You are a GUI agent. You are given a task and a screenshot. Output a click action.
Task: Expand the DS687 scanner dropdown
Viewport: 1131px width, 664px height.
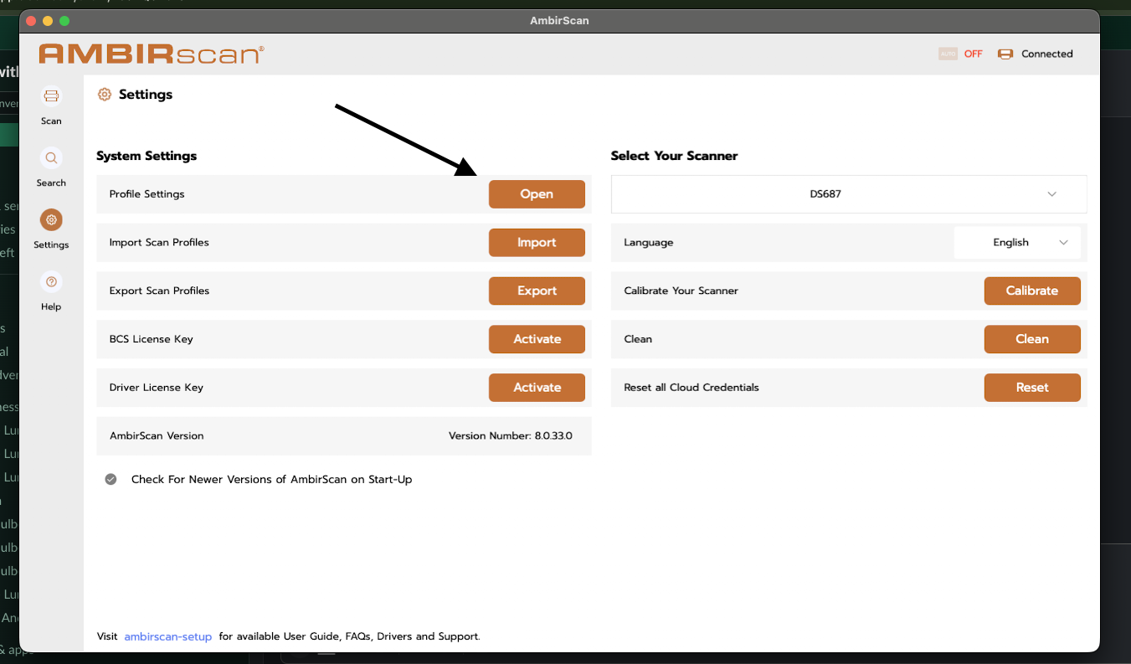click(849, 194)
